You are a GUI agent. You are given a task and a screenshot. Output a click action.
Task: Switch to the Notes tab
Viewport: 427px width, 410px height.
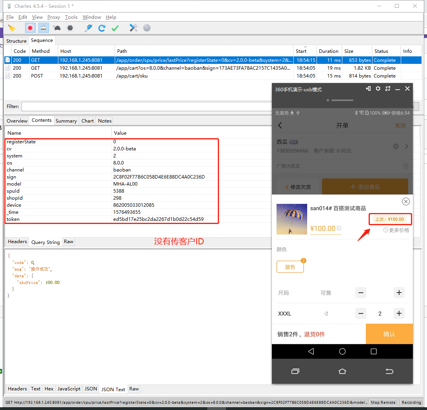(x=105, y=121)
